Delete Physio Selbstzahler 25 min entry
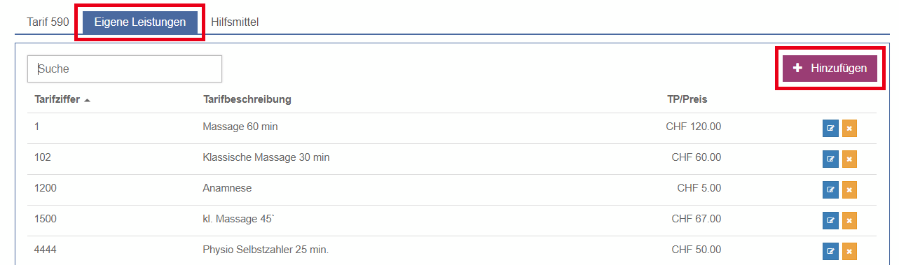 coord(849,251)
